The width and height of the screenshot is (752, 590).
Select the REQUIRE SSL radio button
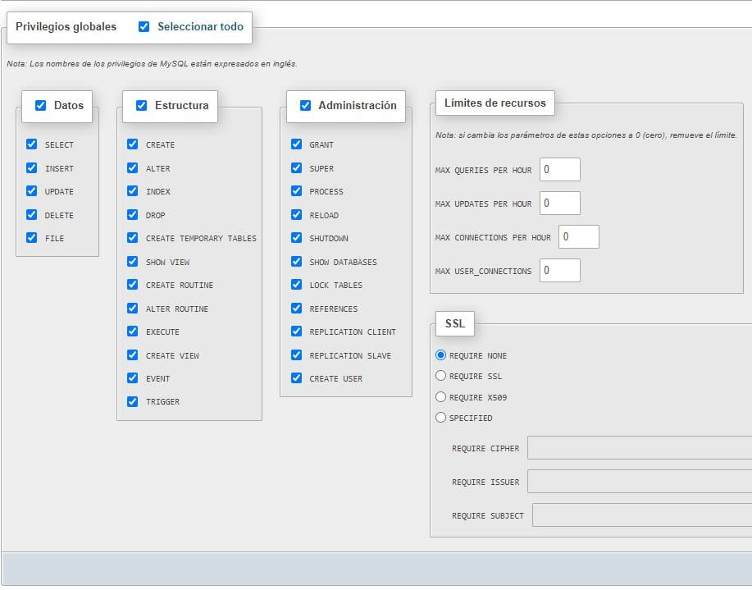point(440,376)
